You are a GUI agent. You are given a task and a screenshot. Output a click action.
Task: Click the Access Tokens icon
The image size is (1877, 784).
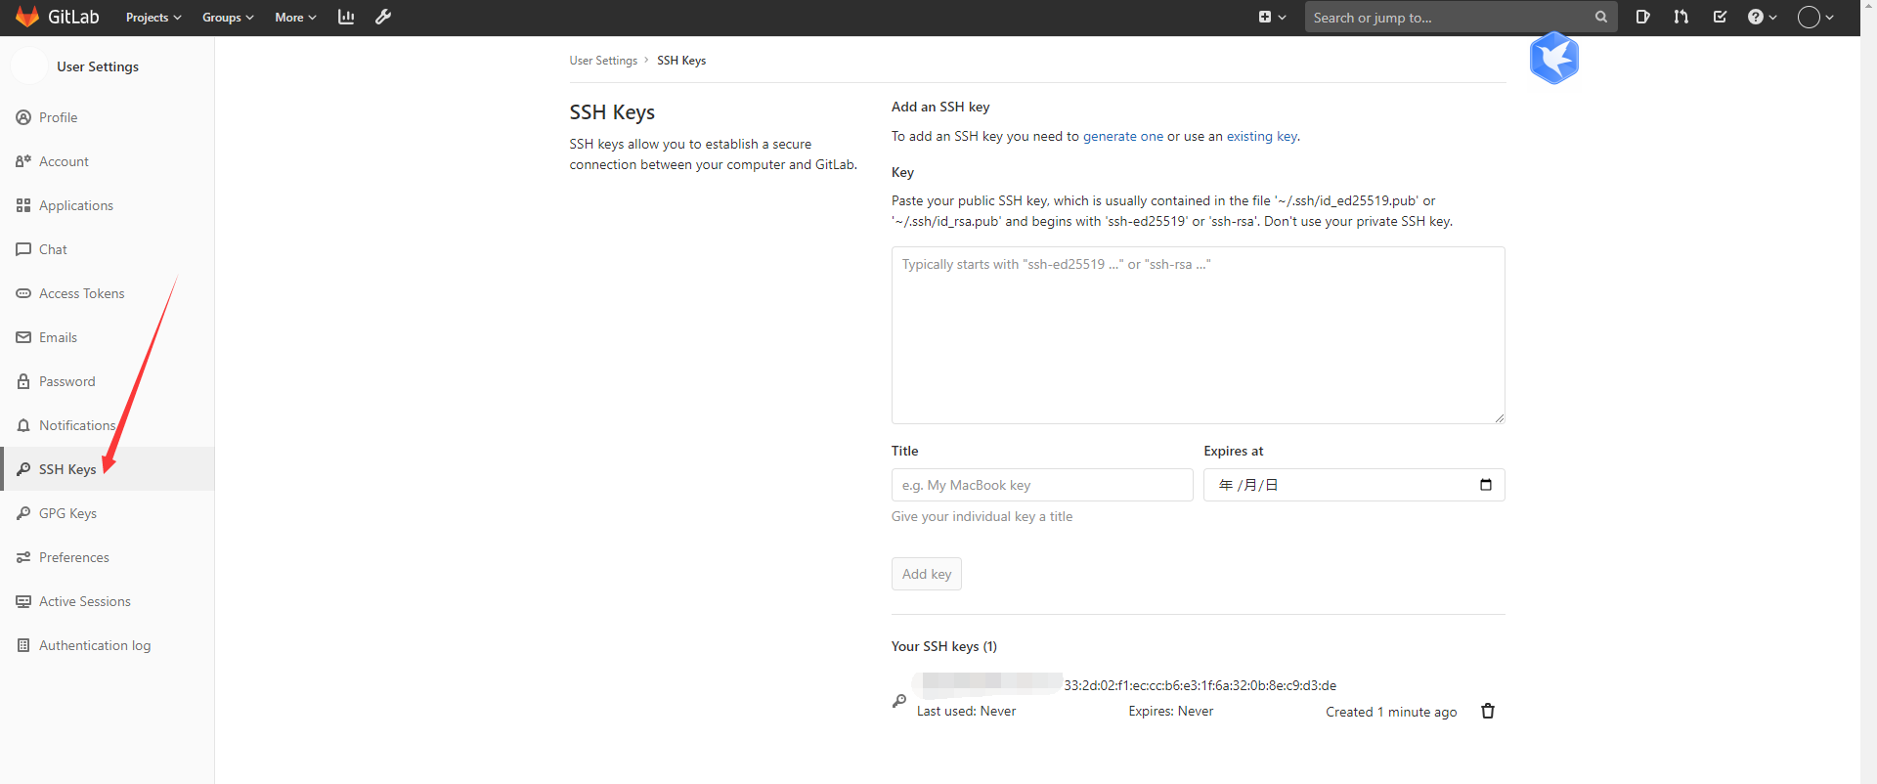(23, 293)
